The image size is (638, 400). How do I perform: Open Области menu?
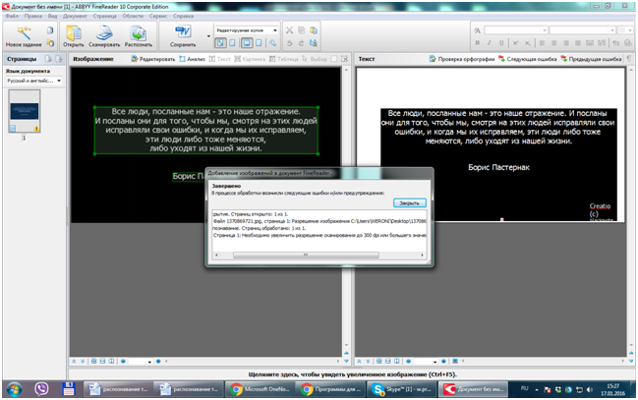click(x=133, y=16)
